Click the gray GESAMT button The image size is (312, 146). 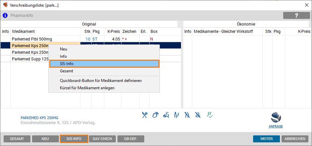pyautogui.click(x=17, y=139)
